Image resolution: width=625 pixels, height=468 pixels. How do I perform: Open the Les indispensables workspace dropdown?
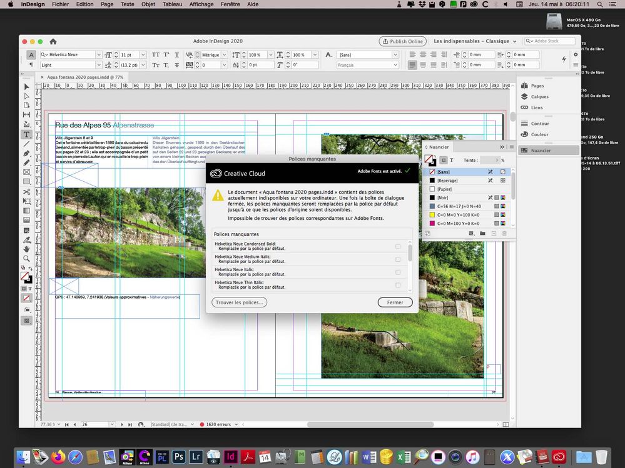point(475,41)
